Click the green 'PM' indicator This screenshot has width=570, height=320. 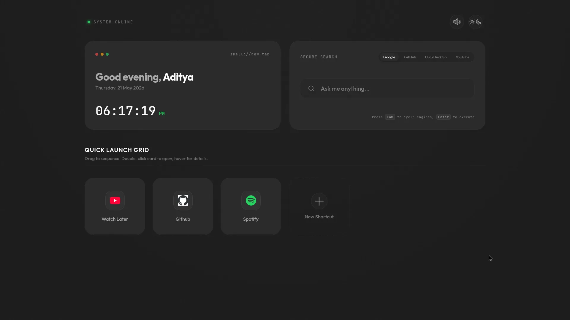162,113
